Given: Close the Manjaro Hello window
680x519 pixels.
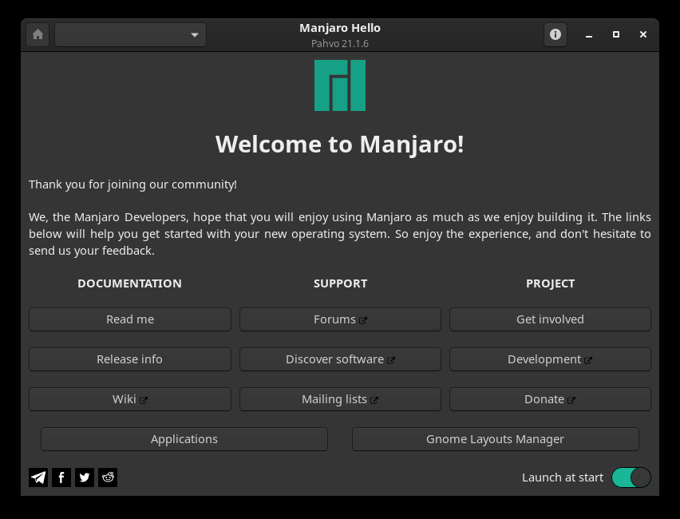Looking at the screenshot, I should pos(643,34).
